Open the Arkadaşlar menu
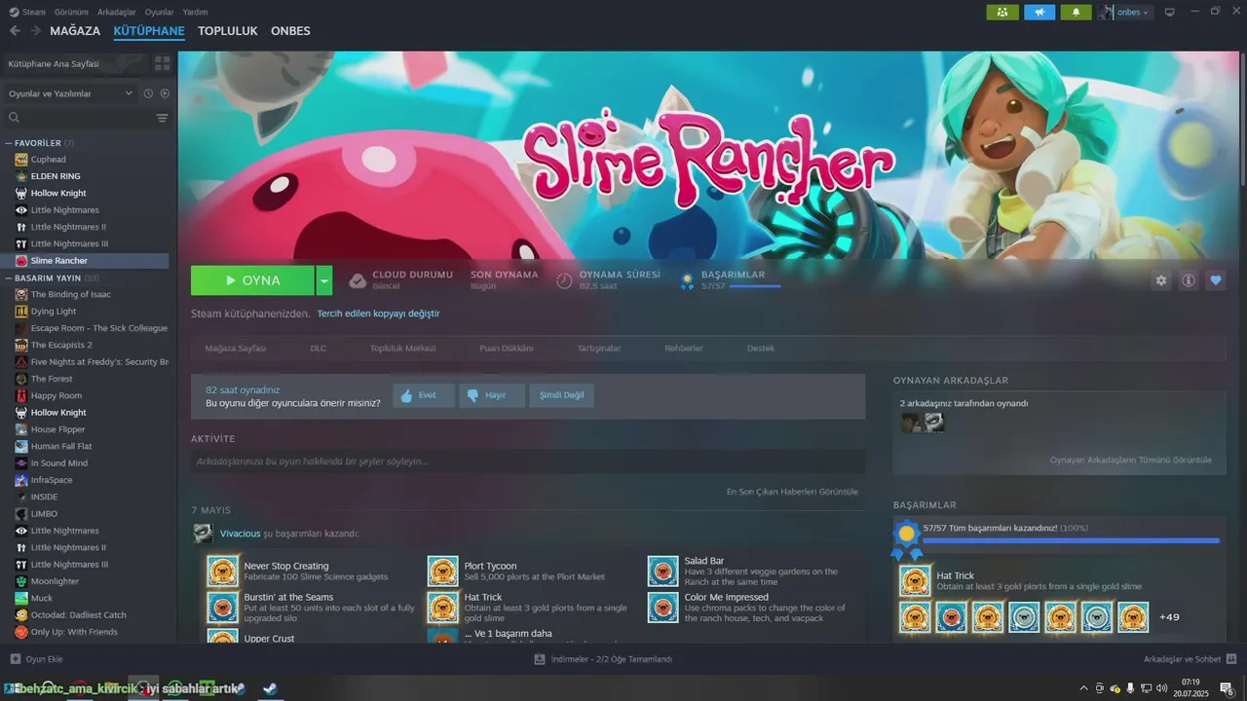The image size is (1247, 701). (117, 12)
